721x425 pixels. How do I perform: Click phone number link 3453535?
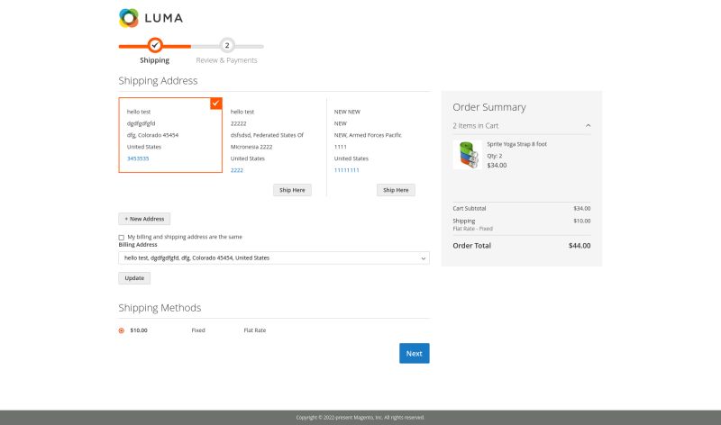click(138, 158)
